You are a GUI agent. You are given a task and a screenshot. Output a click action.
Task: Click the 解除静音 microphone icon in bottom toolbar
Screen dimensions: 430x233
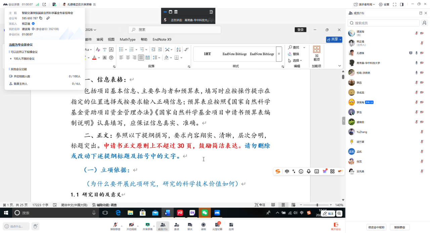115,225
